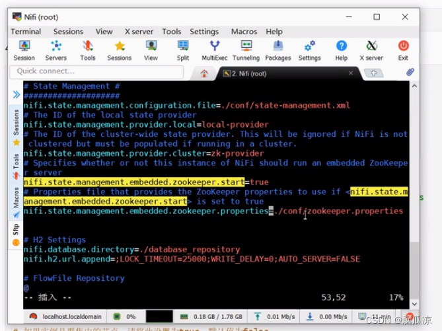Open the Settings menu in menu bar
Screen dimensions: 442x331
click(204, 31)
